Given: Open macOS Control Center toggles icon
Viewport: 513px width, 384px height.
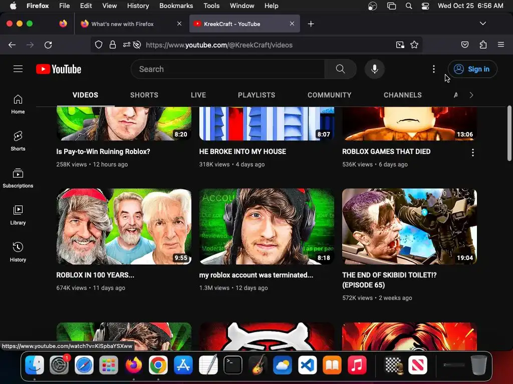Looking at the screenshot, I should coord(425,6).
